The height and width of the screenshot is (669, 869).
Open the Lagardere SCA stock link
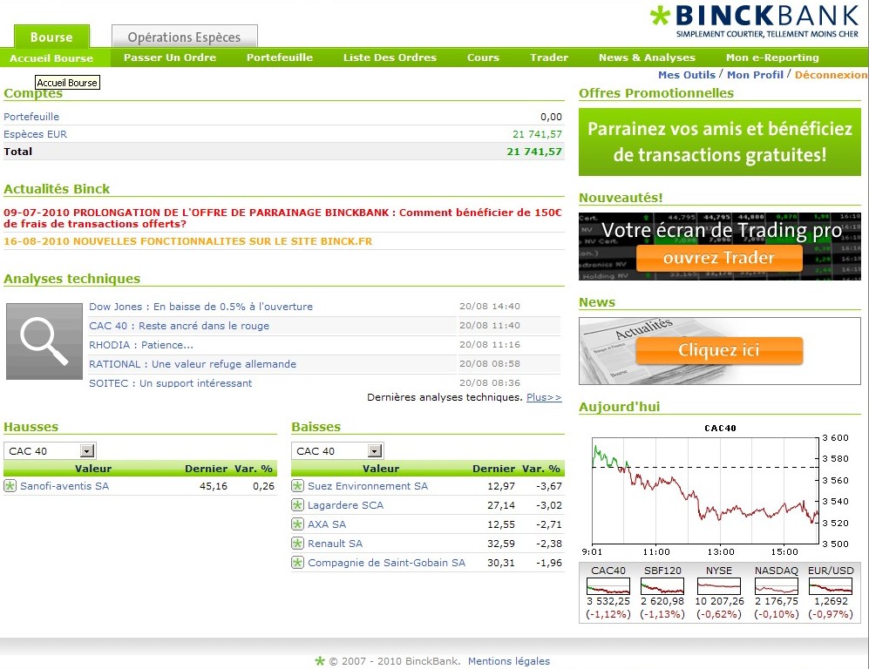pos(345,505)
